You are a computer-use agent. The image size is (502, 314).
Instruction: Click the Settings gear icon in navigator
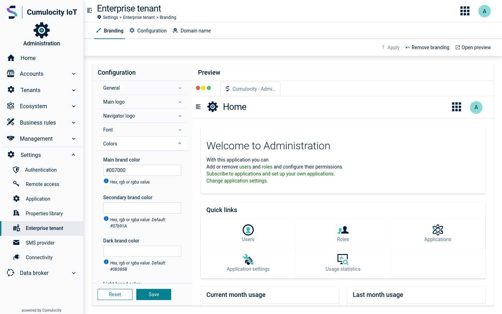pyautogui.click(x=11, y=155)
